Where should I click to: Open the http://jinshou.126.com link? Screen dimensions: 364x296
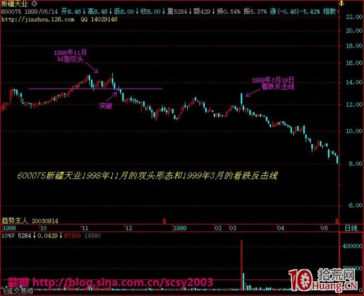click(38, 20)
